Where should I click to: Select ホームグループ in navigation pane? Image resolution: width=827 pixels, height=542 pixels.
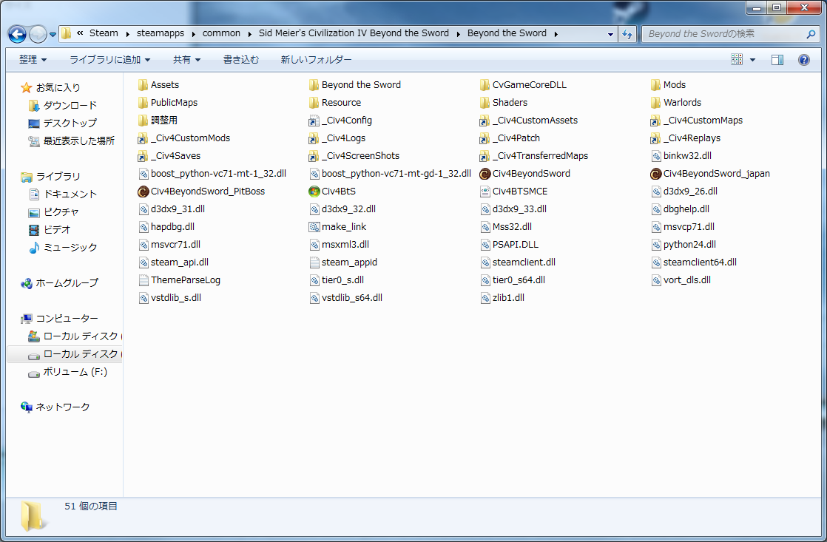(x=67, y=283)
